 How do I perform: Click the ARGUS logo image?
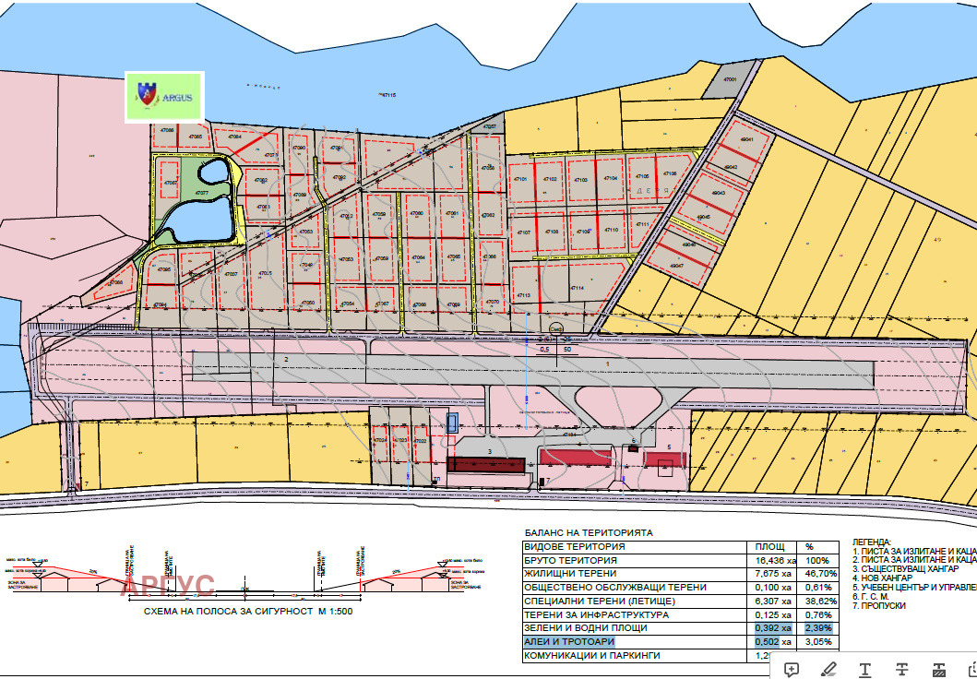[x=165, y=96]
